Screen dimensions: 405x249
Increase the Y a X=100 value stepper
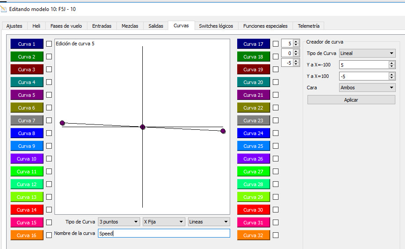coord(392,74)
